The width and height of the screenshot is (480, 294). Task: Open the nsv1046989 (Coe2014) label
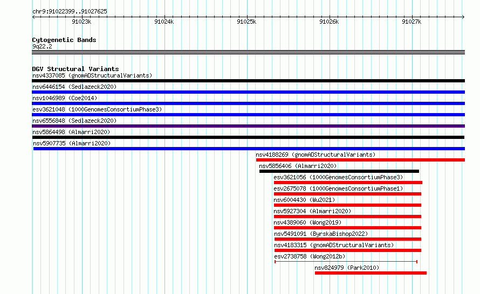[x=65, y=98]
